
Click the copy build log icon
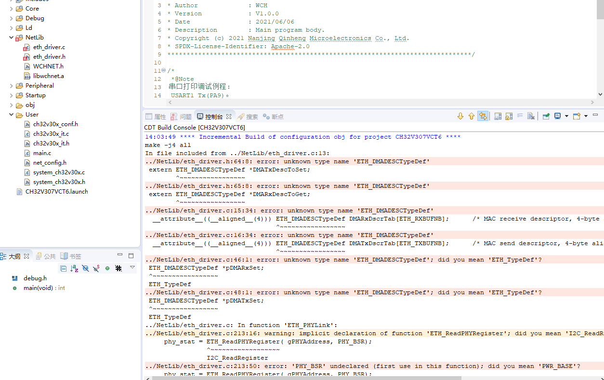[498, 116]
